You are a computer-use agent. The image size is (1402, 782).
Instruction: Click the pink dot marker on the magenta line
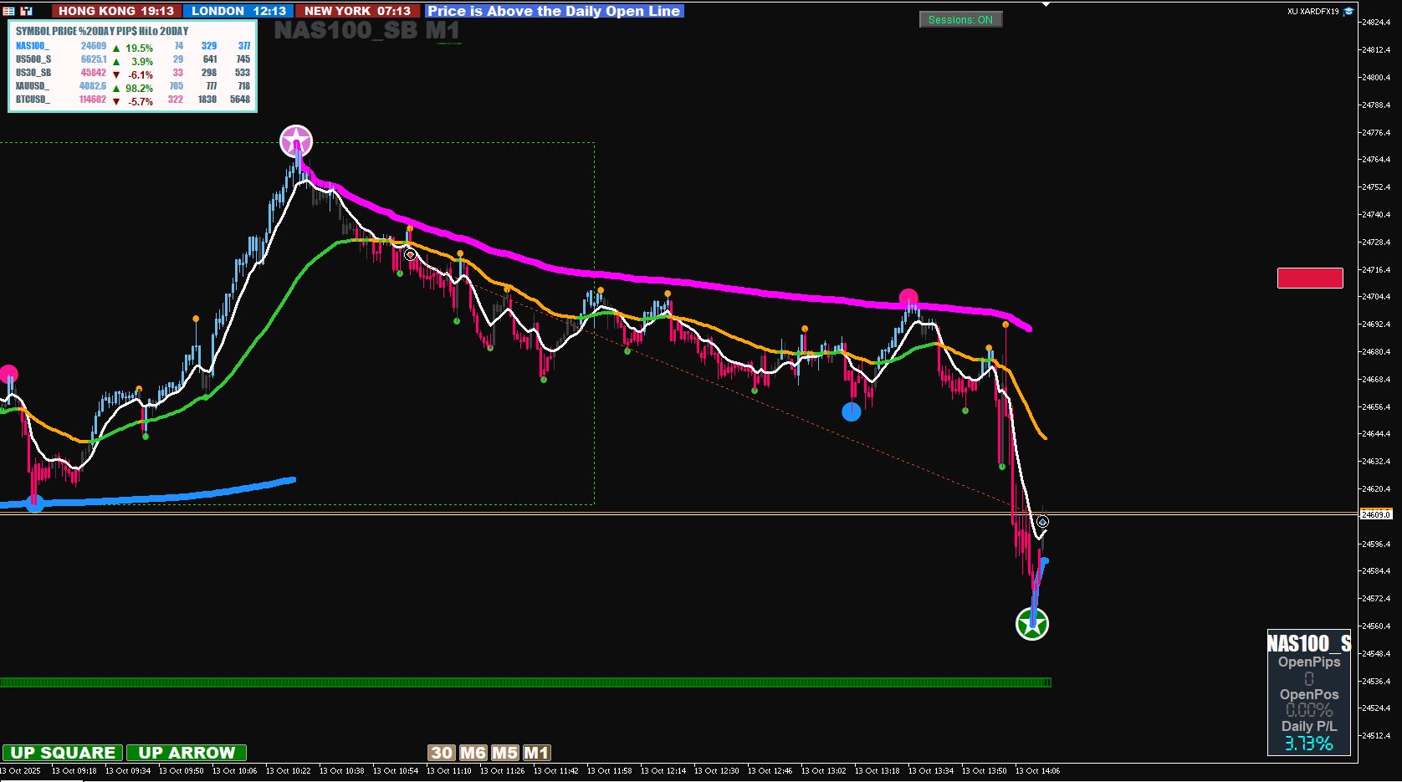(908, 298)
